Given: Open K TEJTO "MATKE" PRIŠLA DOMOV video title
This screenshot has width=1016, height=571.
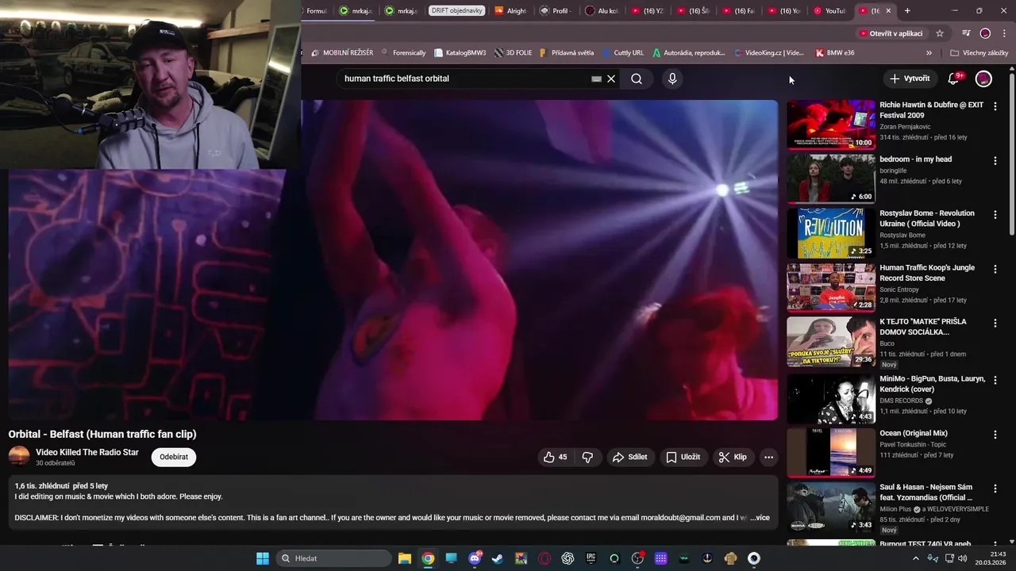Looking at the screenshot, I should [923, 327].
